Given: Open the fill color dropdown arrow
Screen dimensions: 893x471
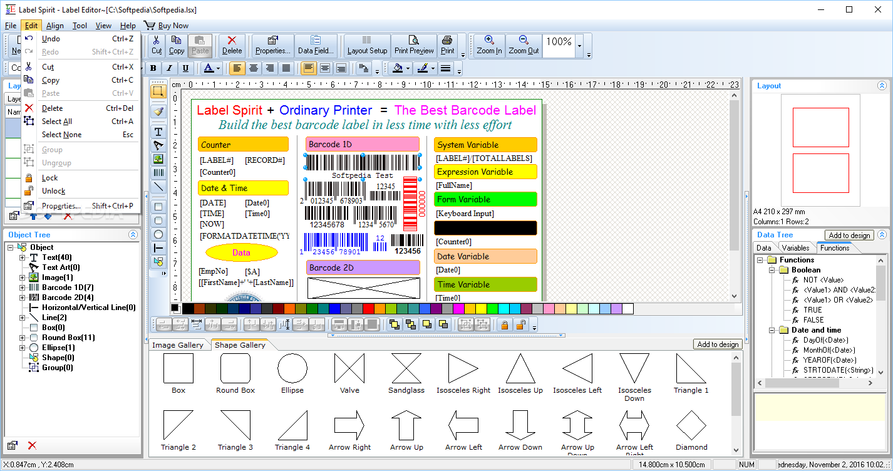Looking at the screenshot, I should pos(408,68).
